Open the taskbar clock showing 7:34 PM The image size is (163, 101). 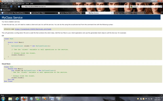point(157,99)
